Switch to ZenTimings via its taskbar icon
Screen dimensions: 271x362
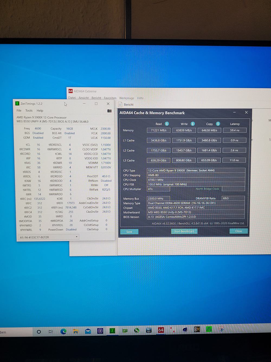(112, 331)
